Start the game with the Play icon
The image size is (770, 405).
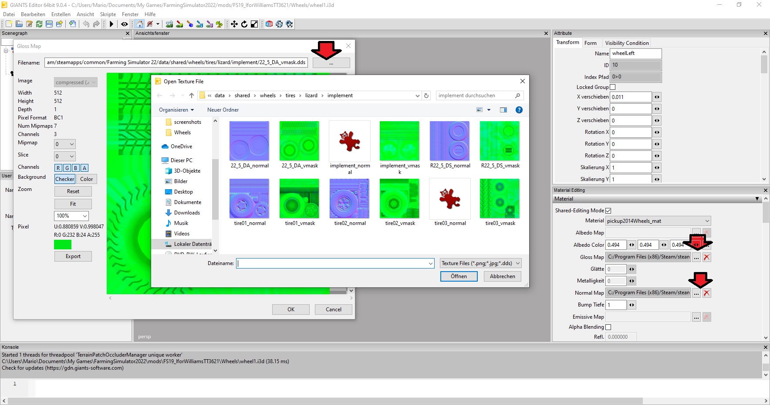pos(111,24)
